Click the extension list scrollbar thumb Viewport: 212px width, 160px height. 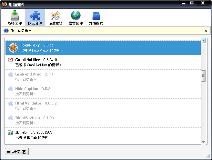(204, 76)
